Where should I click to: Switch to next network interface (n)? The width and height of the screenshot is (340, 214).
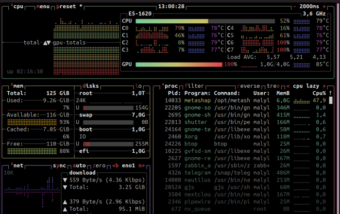click(141, 165)
